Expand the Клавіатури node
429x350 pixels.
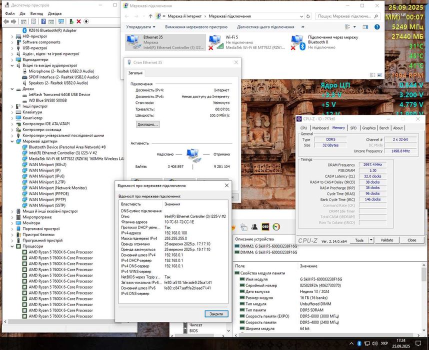tap(12, 112)
